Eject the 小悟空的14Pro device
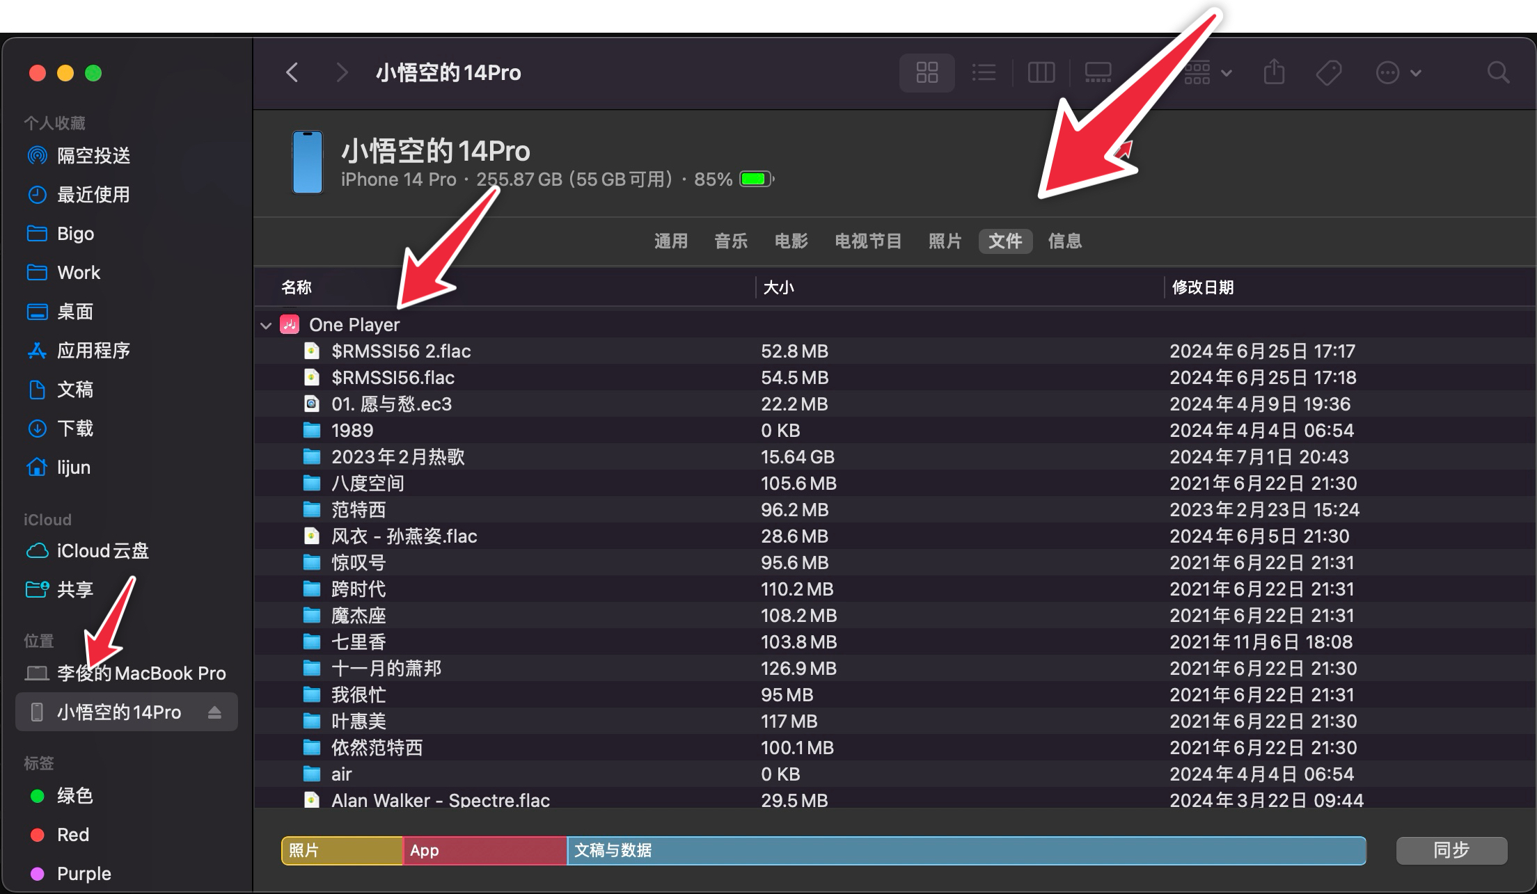The width and height of the screenshot is (1537, 894). point(214,712)
